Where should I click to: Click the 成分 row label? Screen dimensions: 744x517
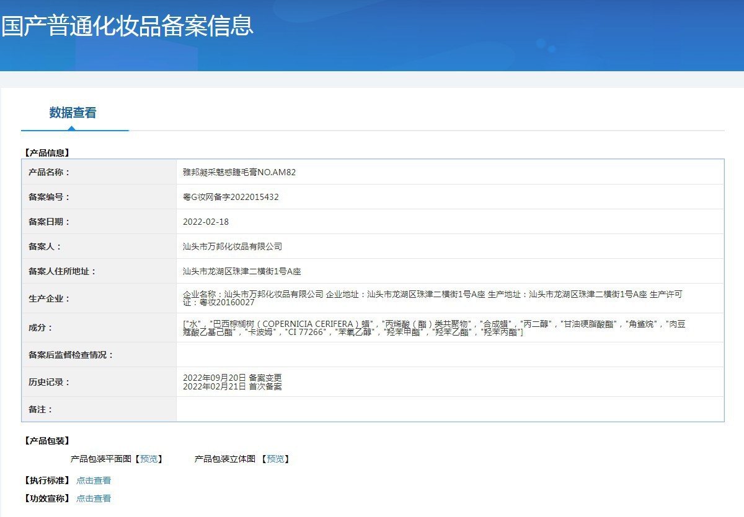tap(41, 328)
